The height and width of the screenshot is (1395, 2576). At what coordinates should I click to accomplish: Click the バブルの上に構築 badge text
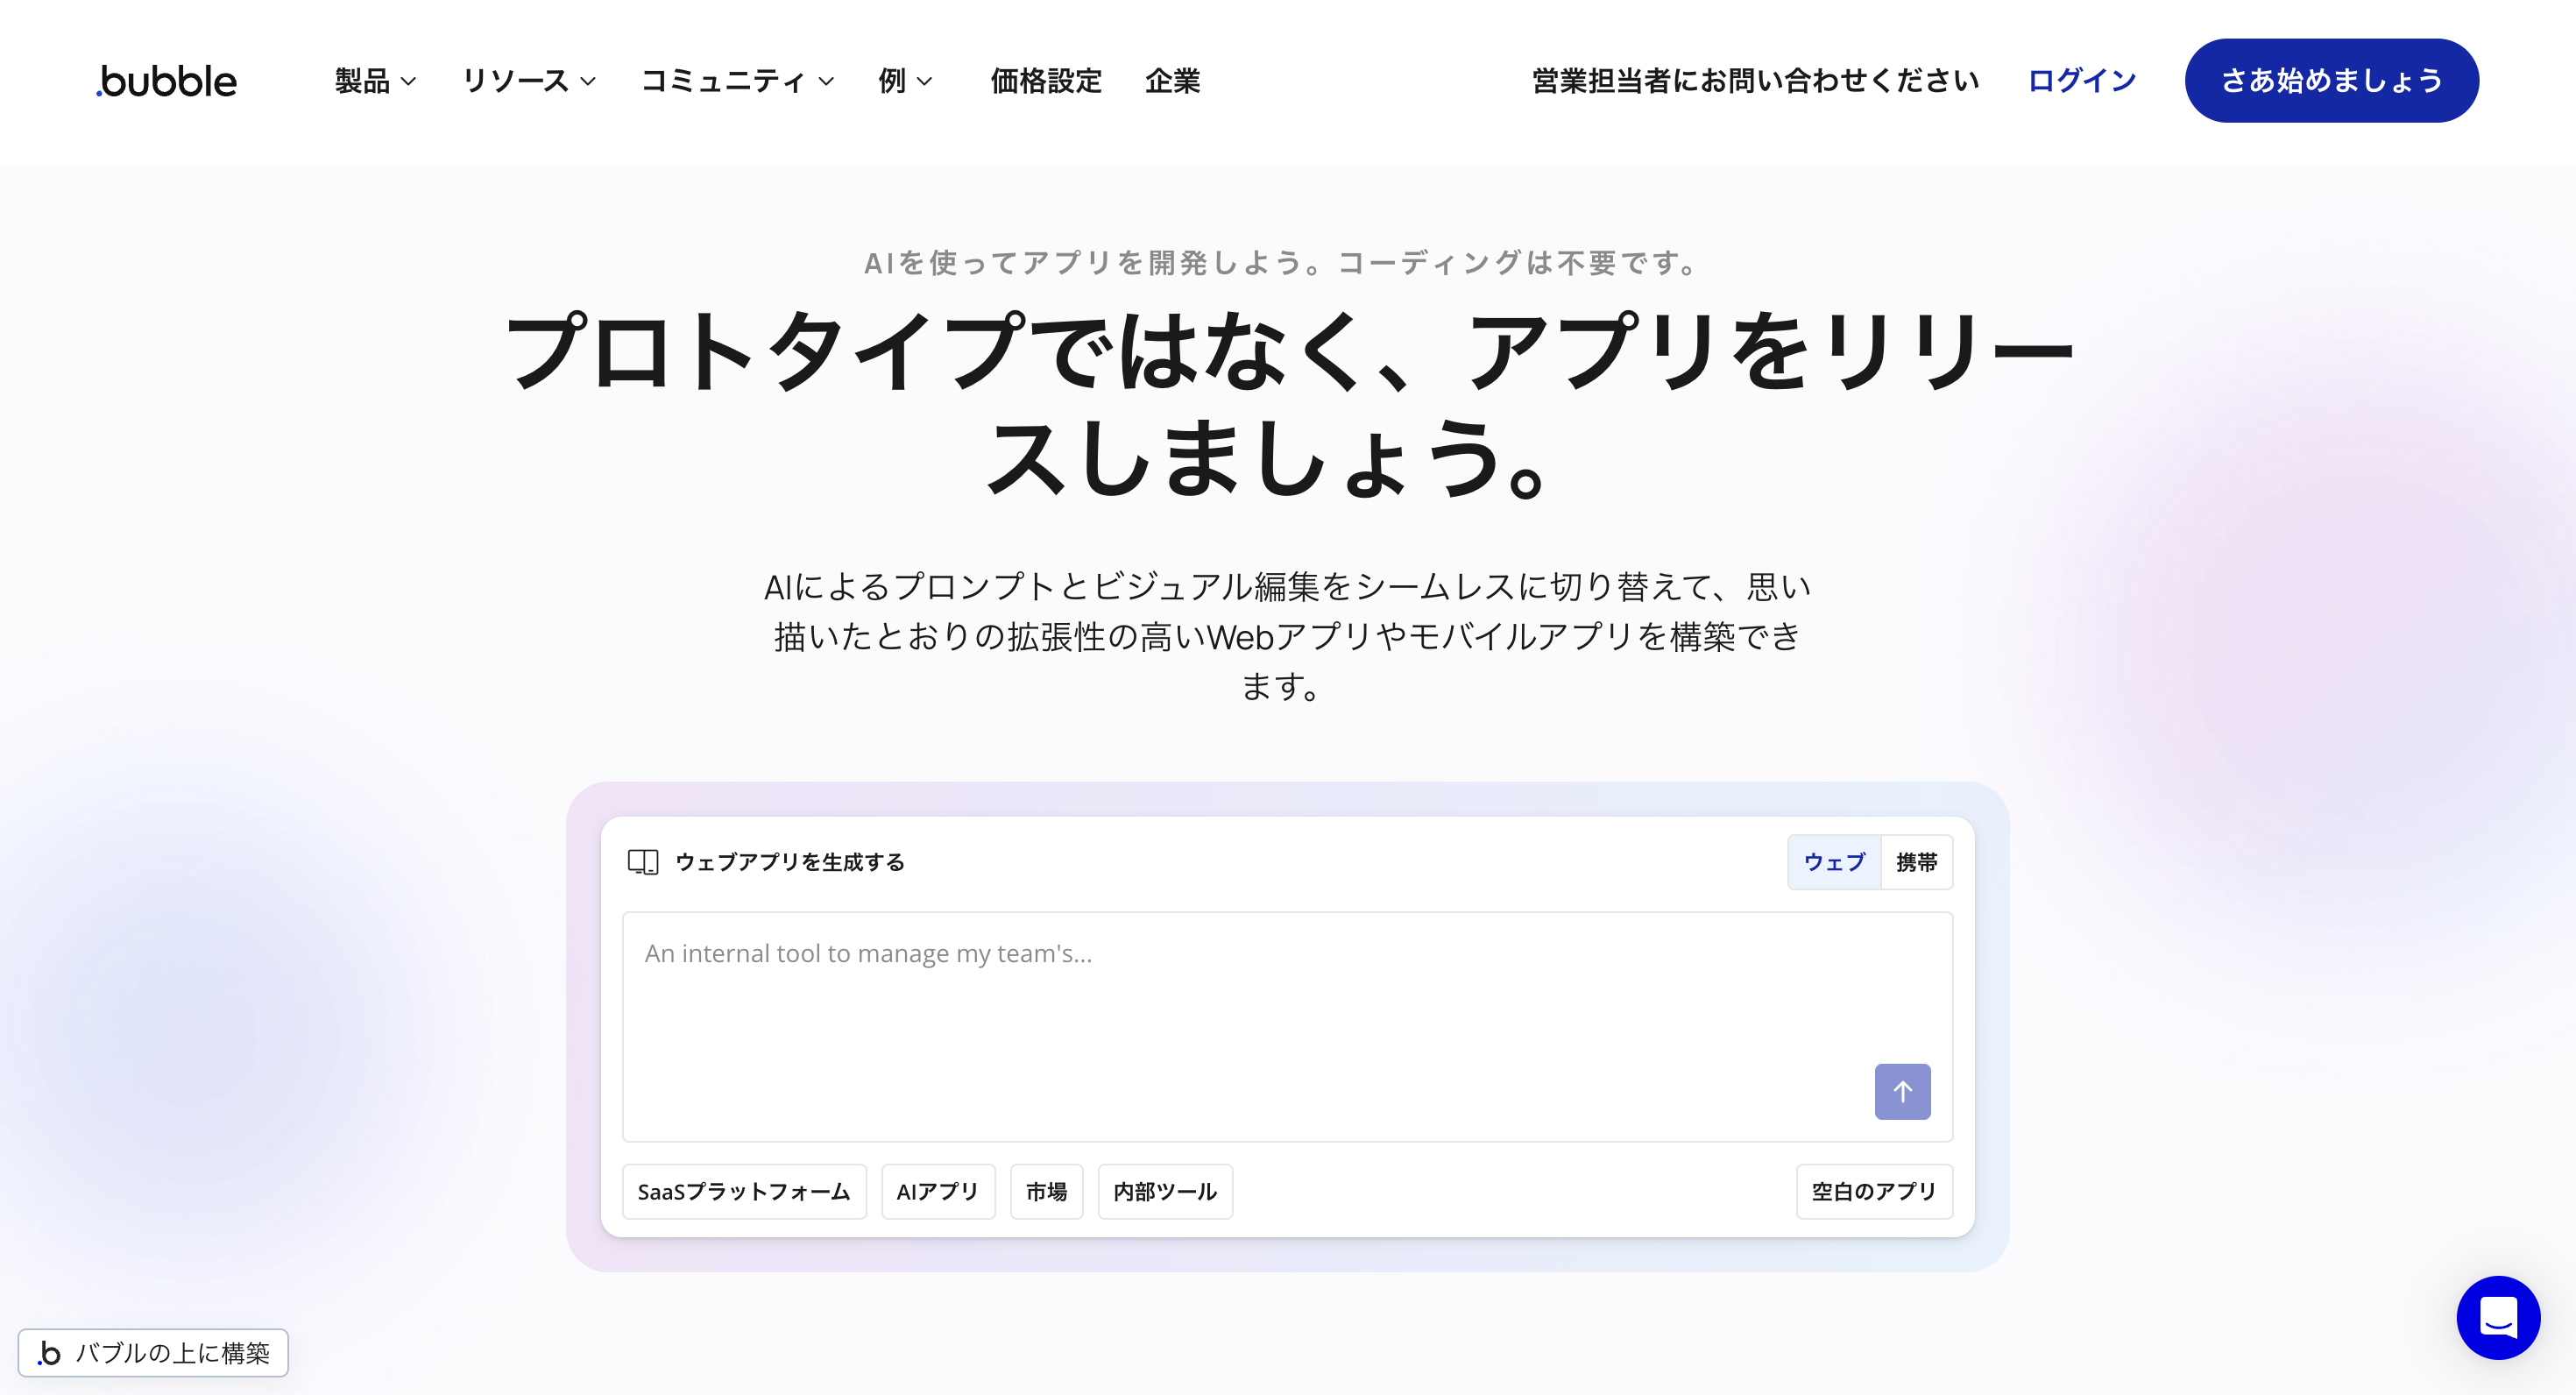pyautogui.click(x=173, y=1353)
